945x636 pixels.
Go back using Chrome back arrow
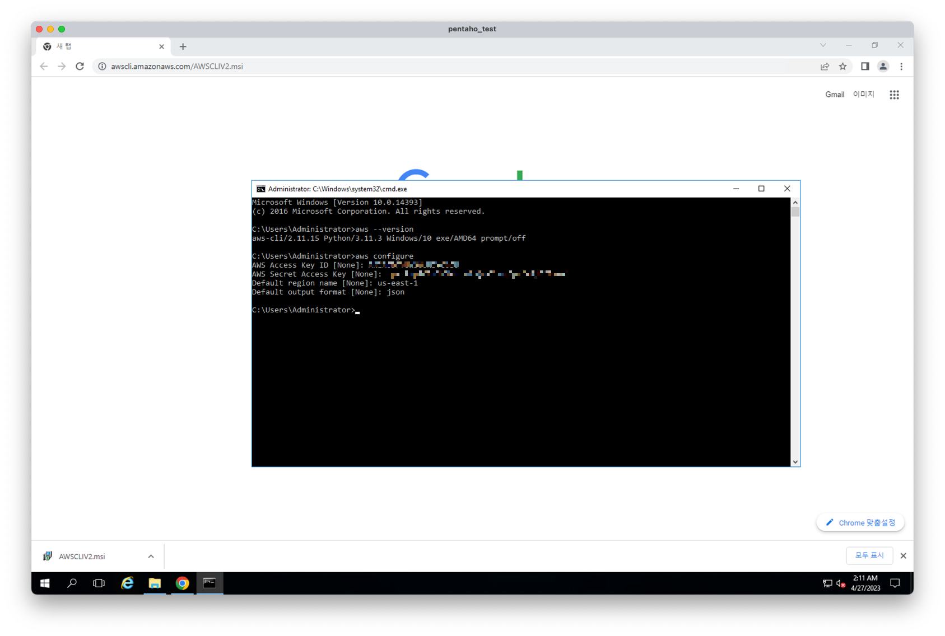tap(44, 66)
